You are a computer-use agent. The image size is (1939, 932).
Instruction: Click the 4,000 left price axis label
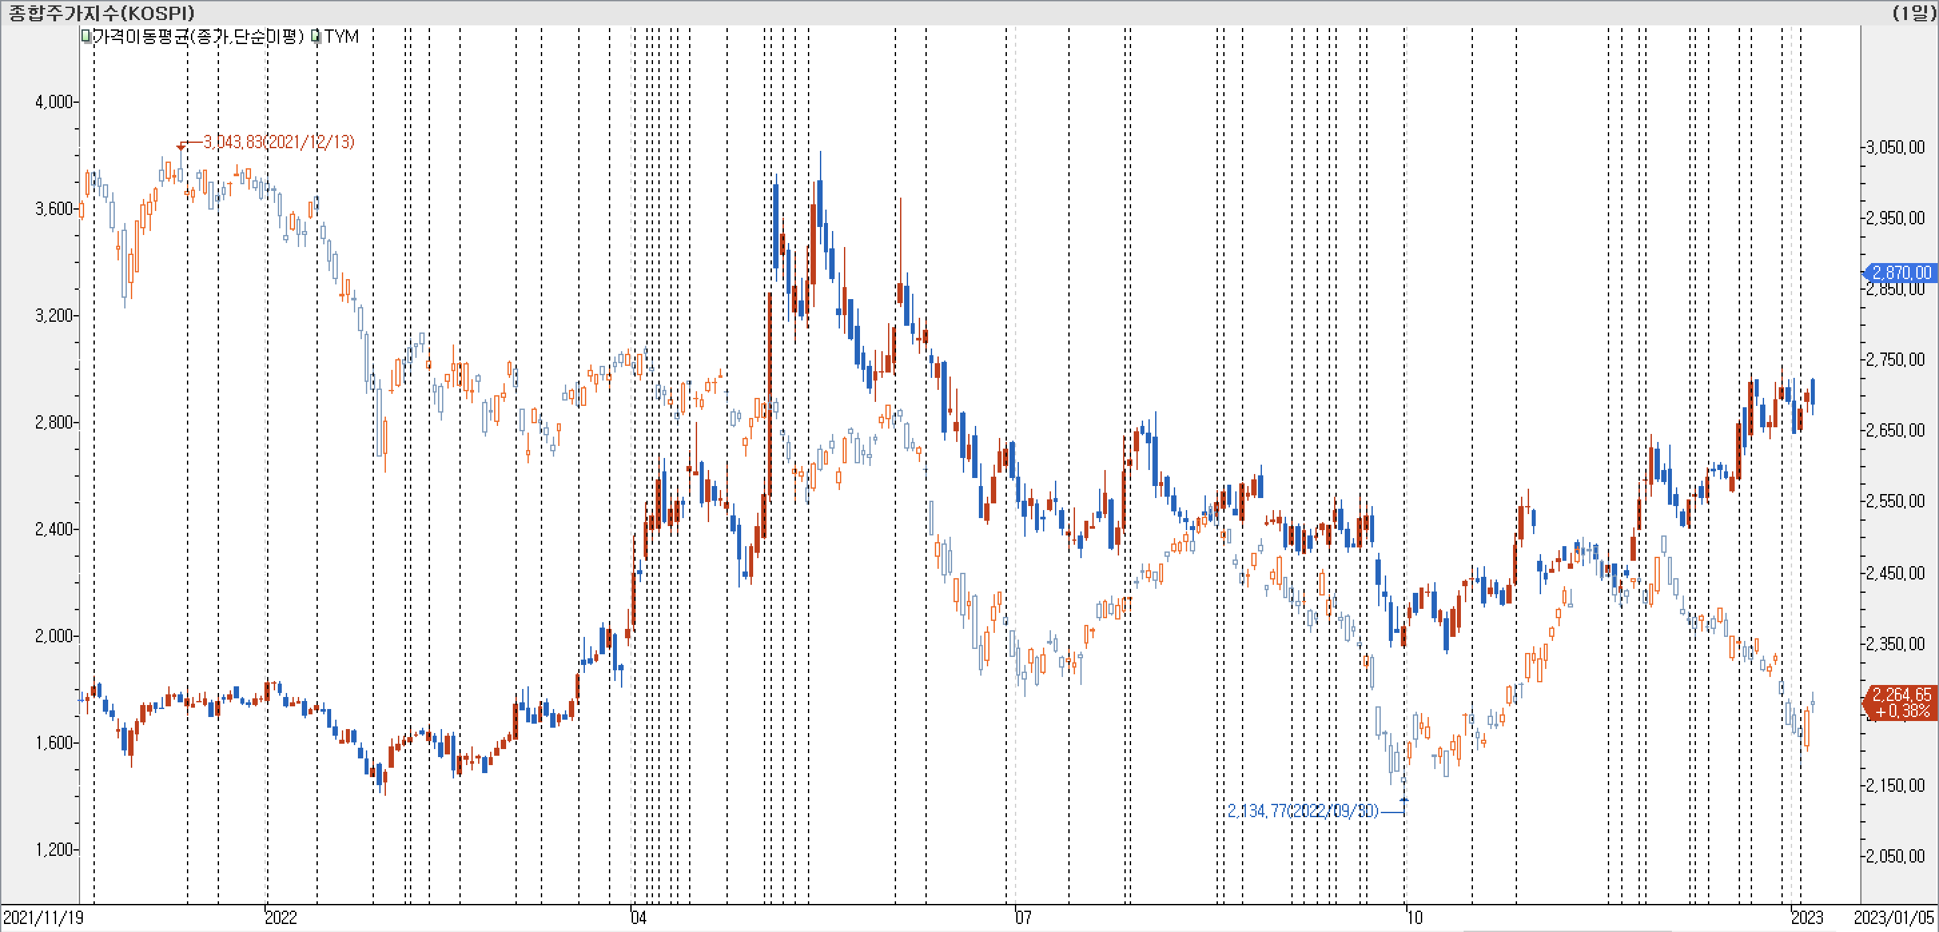53,101
